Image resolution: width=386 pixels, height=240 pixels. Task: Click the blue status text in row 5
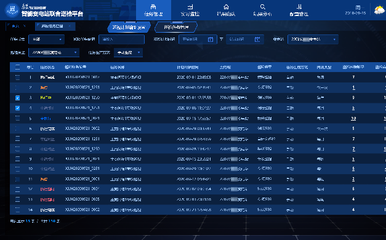click(46, 118)
